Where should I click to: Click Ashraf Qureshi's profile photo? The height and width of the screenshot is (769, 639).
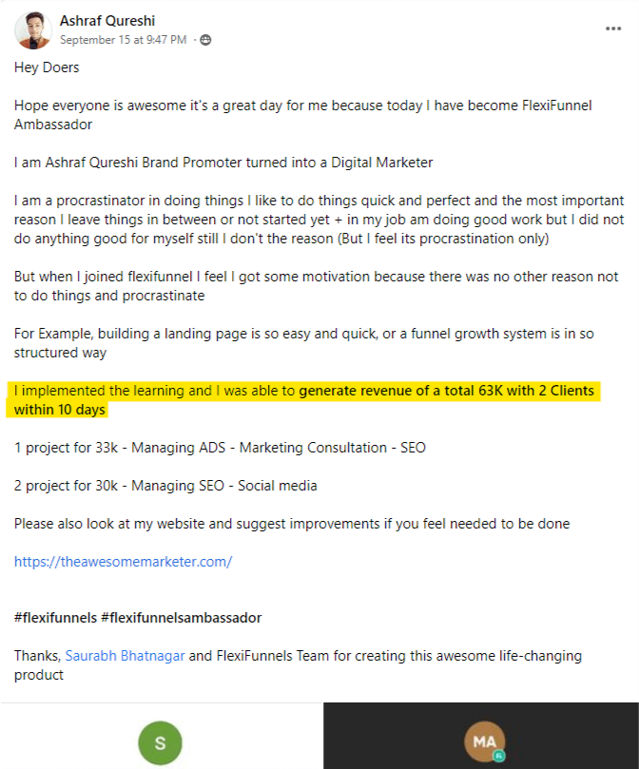[x=32, y=30]
